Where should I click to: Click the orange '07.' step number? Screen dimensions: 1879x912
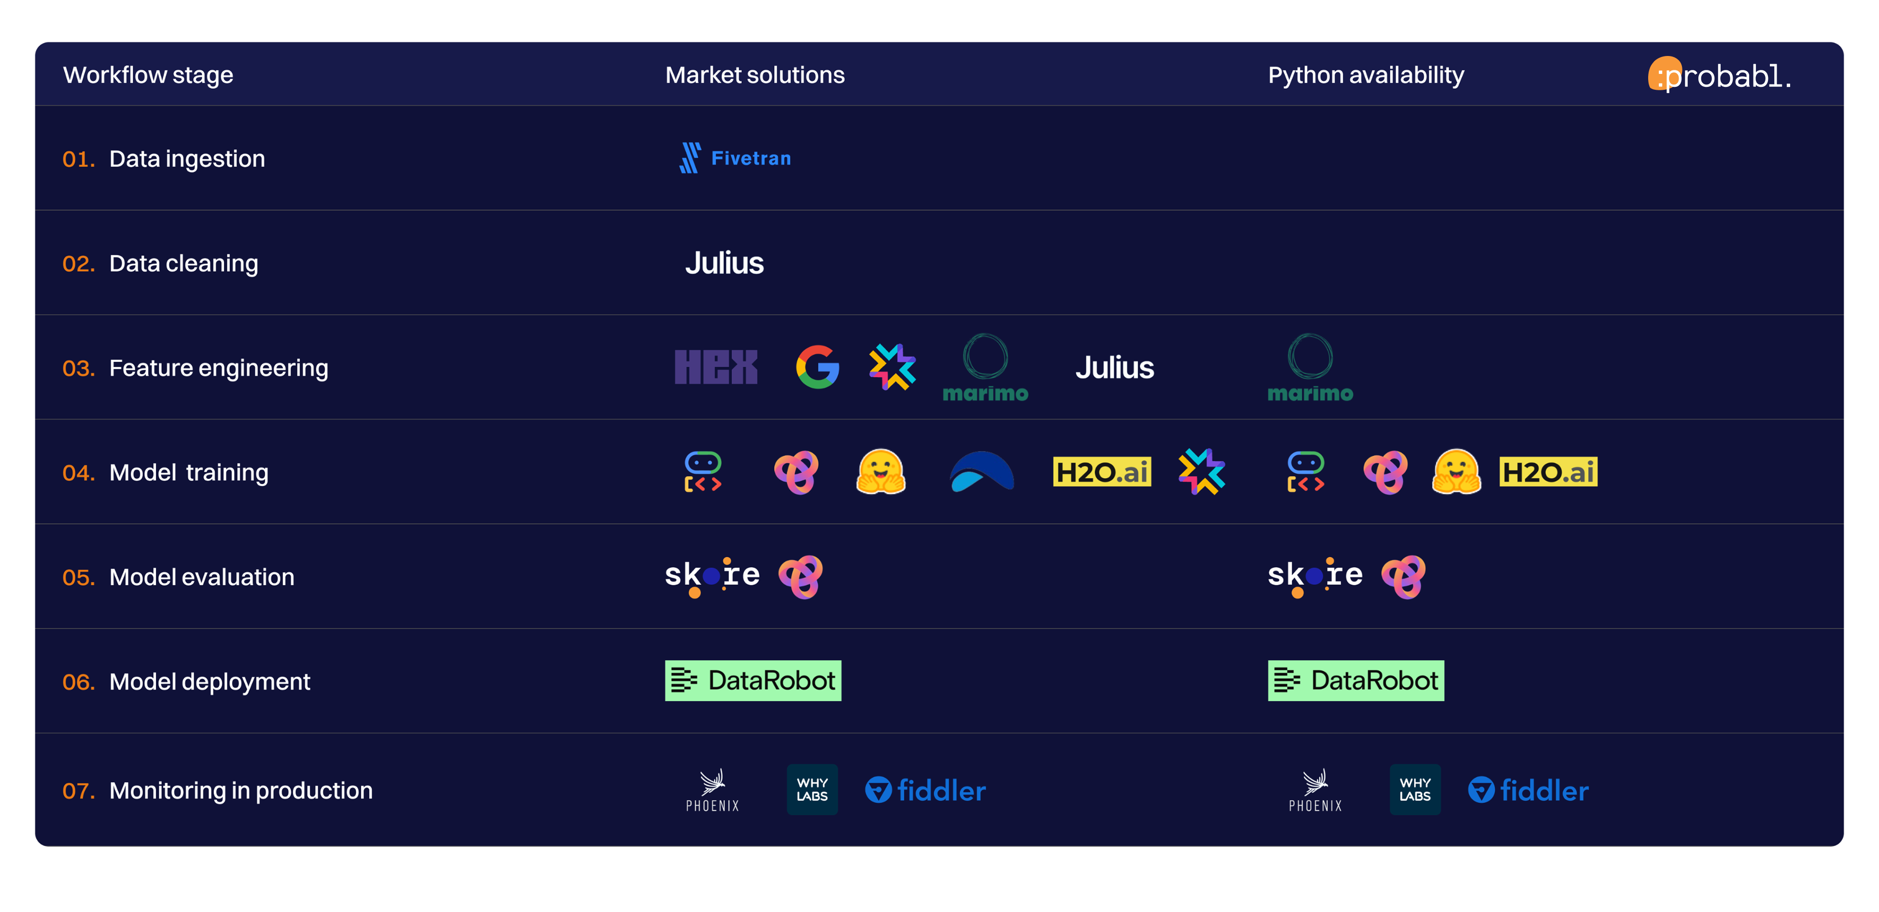coord(79,791)
